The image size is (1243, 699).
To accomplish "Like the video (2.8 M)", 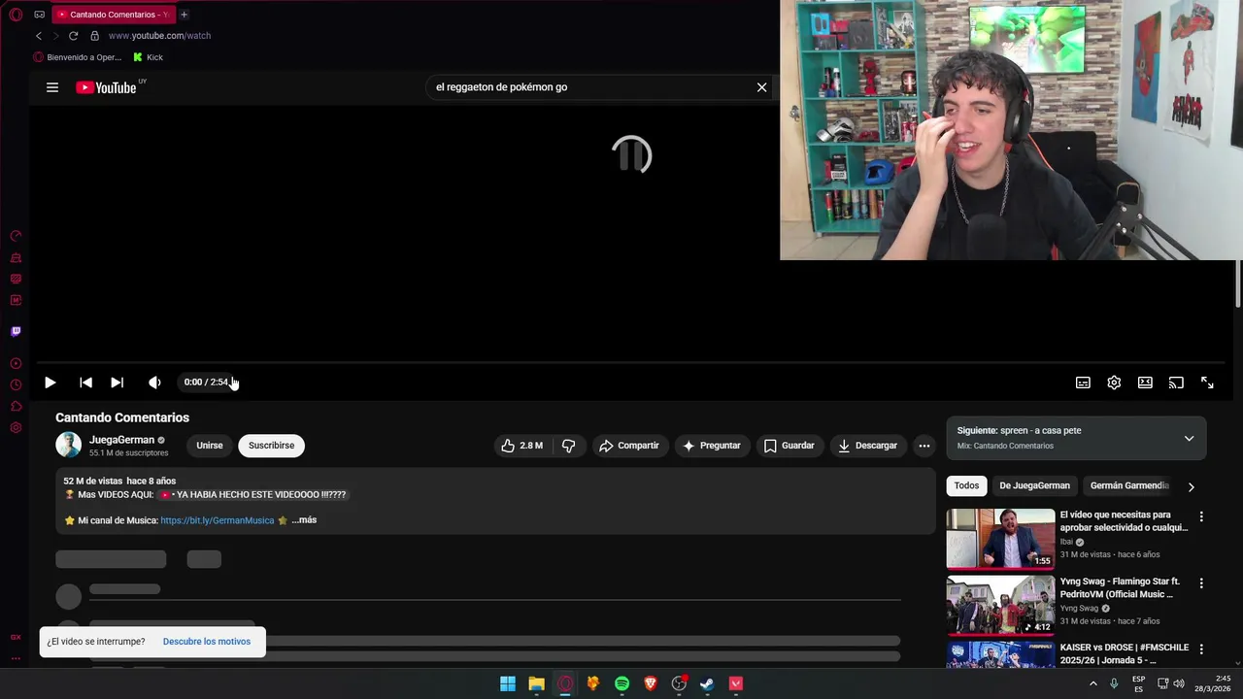I will pos(521,446).
